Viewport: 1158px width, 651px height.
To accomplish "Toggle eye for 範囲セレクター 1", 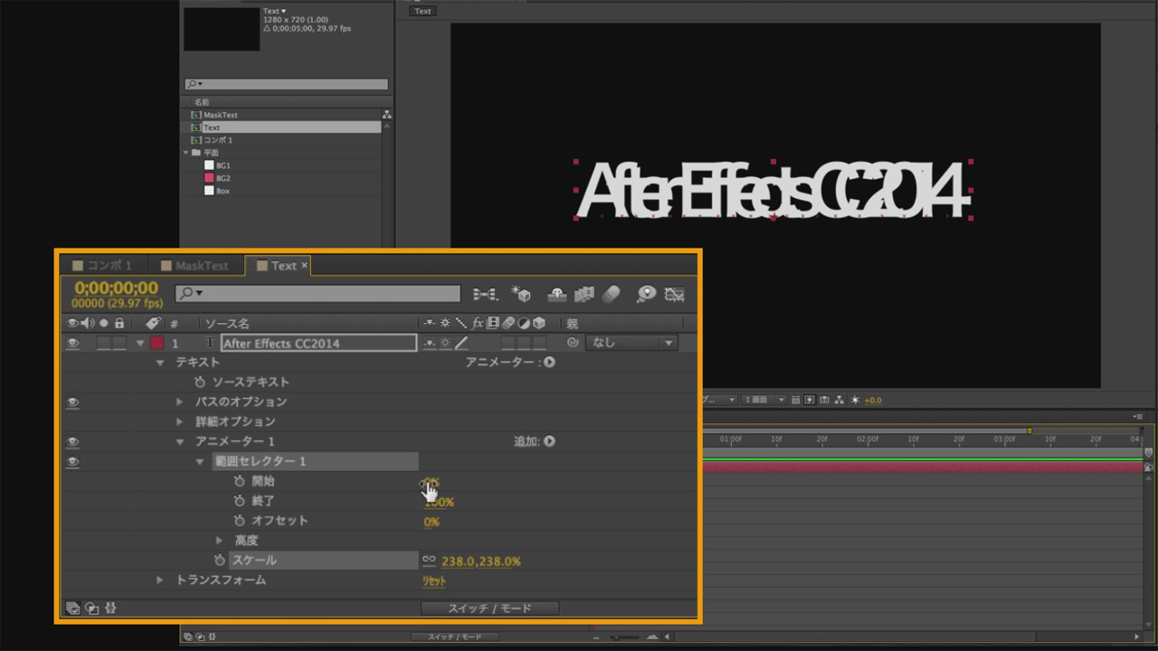I will (x=72, y=462).
